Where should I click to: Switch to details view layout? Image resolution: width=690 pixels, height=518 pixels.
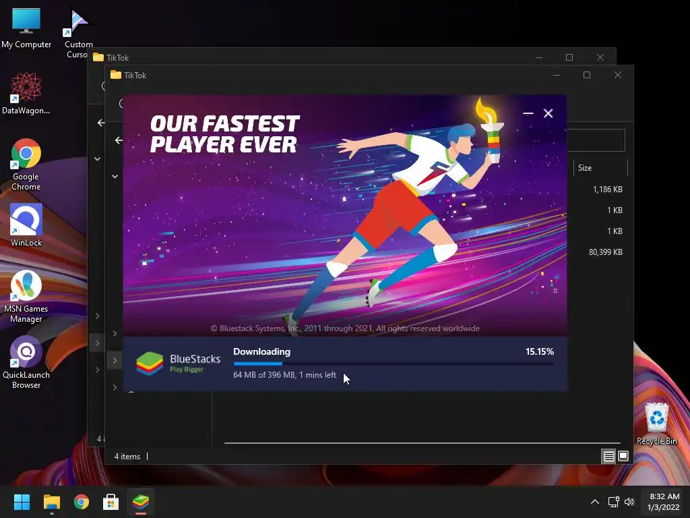click(x=608, y=457)
